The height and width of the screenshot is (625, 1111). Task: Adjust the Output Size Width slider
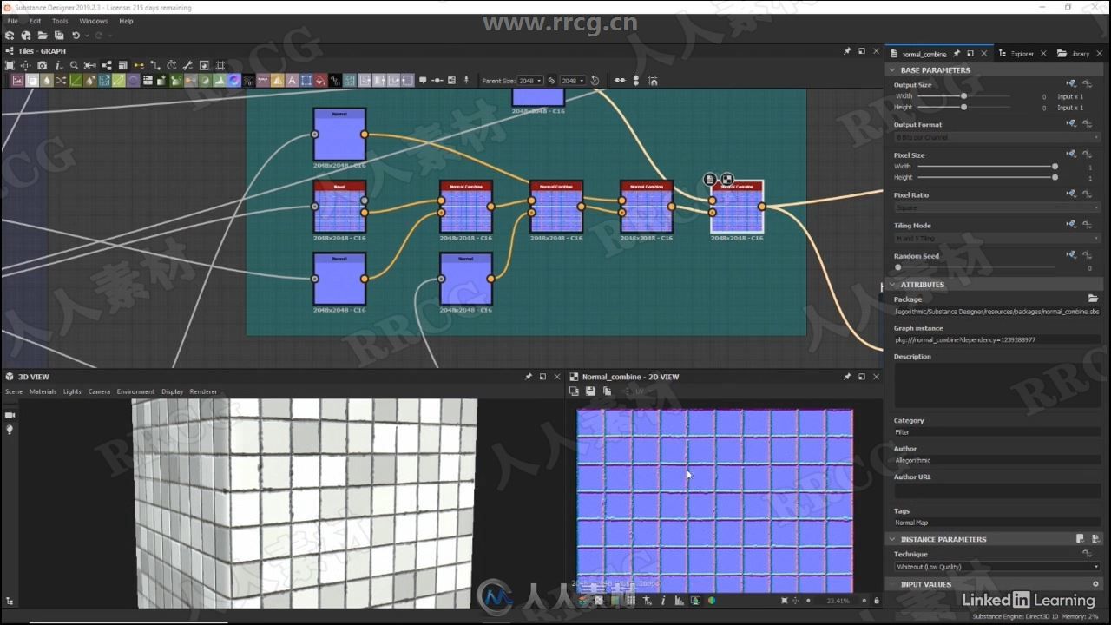[x=963, y=96]
